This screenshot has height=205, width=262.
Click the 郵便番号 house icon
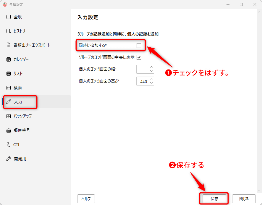pyautogui.click(x=9, y=130)
